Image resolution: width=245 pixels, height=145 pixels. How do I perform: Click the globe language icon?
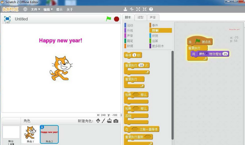25,9
